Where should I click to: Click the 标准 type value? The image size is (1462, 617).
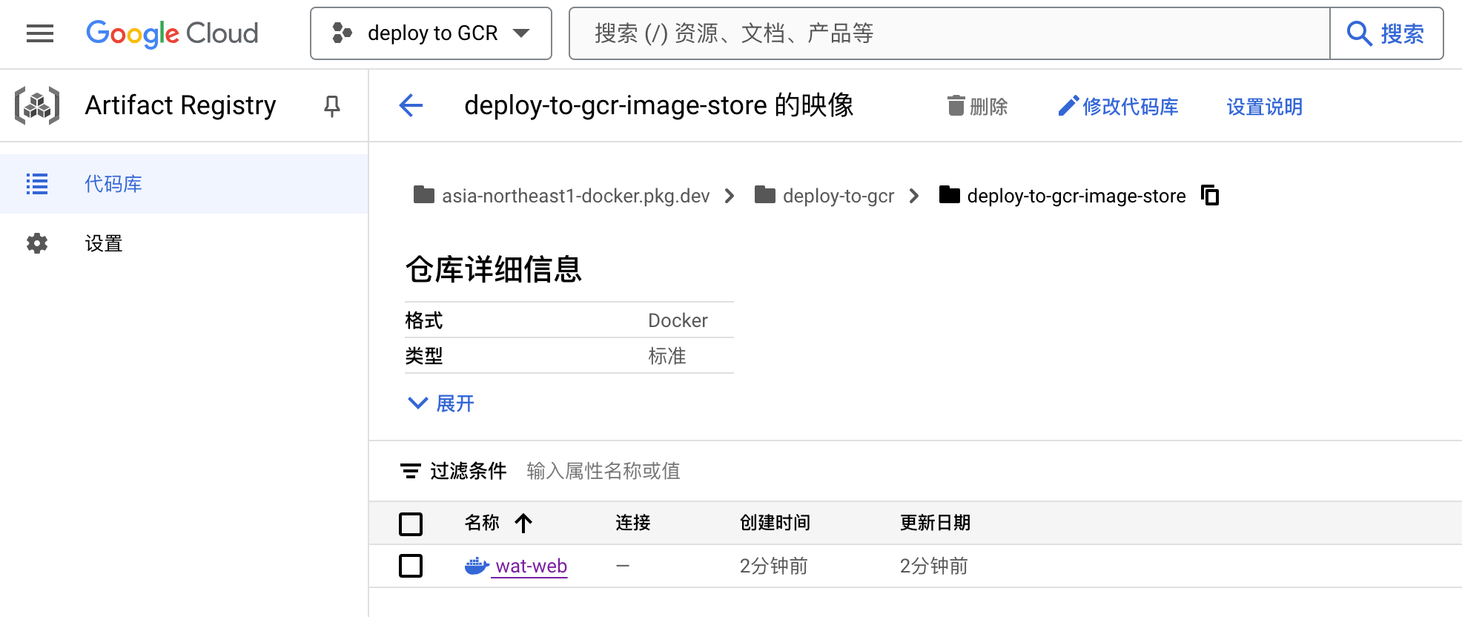[x=667, y=356]
